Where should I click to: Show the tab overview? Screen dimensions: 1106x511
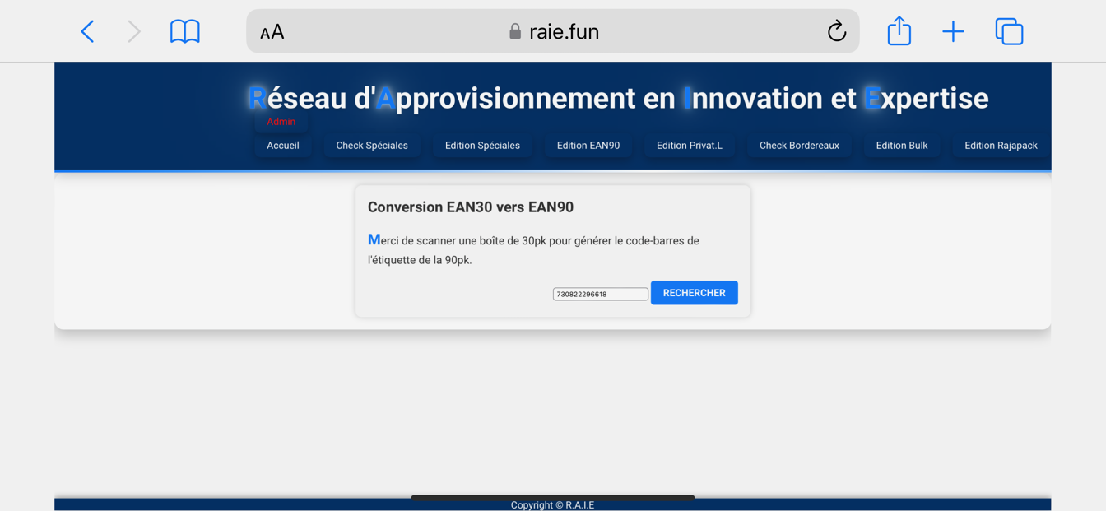point(1009,31)
